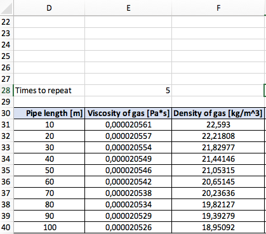Click the Density of gas [kg/m^3] header
The image size is (266, 234).
tap(218, 114)
